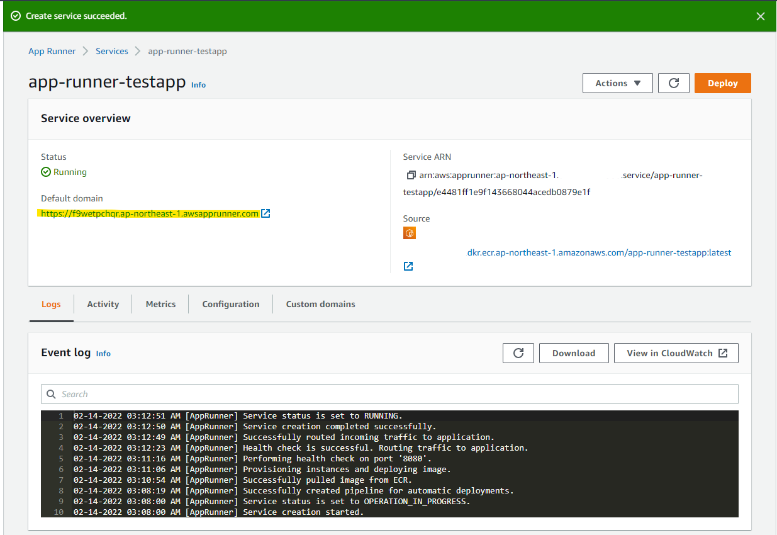
Task: Navigate to Services via breadcrumb
Action: click(x=112, y=51)
